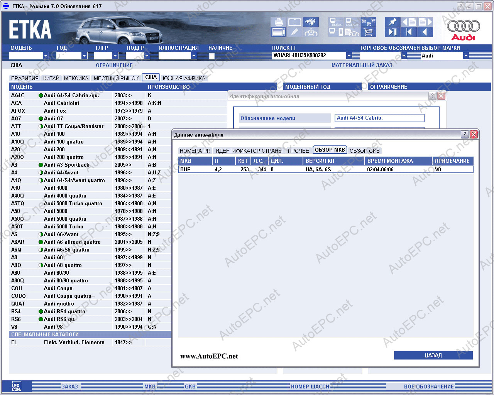The image size is (494, 395).
Task: Click the pushpin icon
Action: (392, 22)
